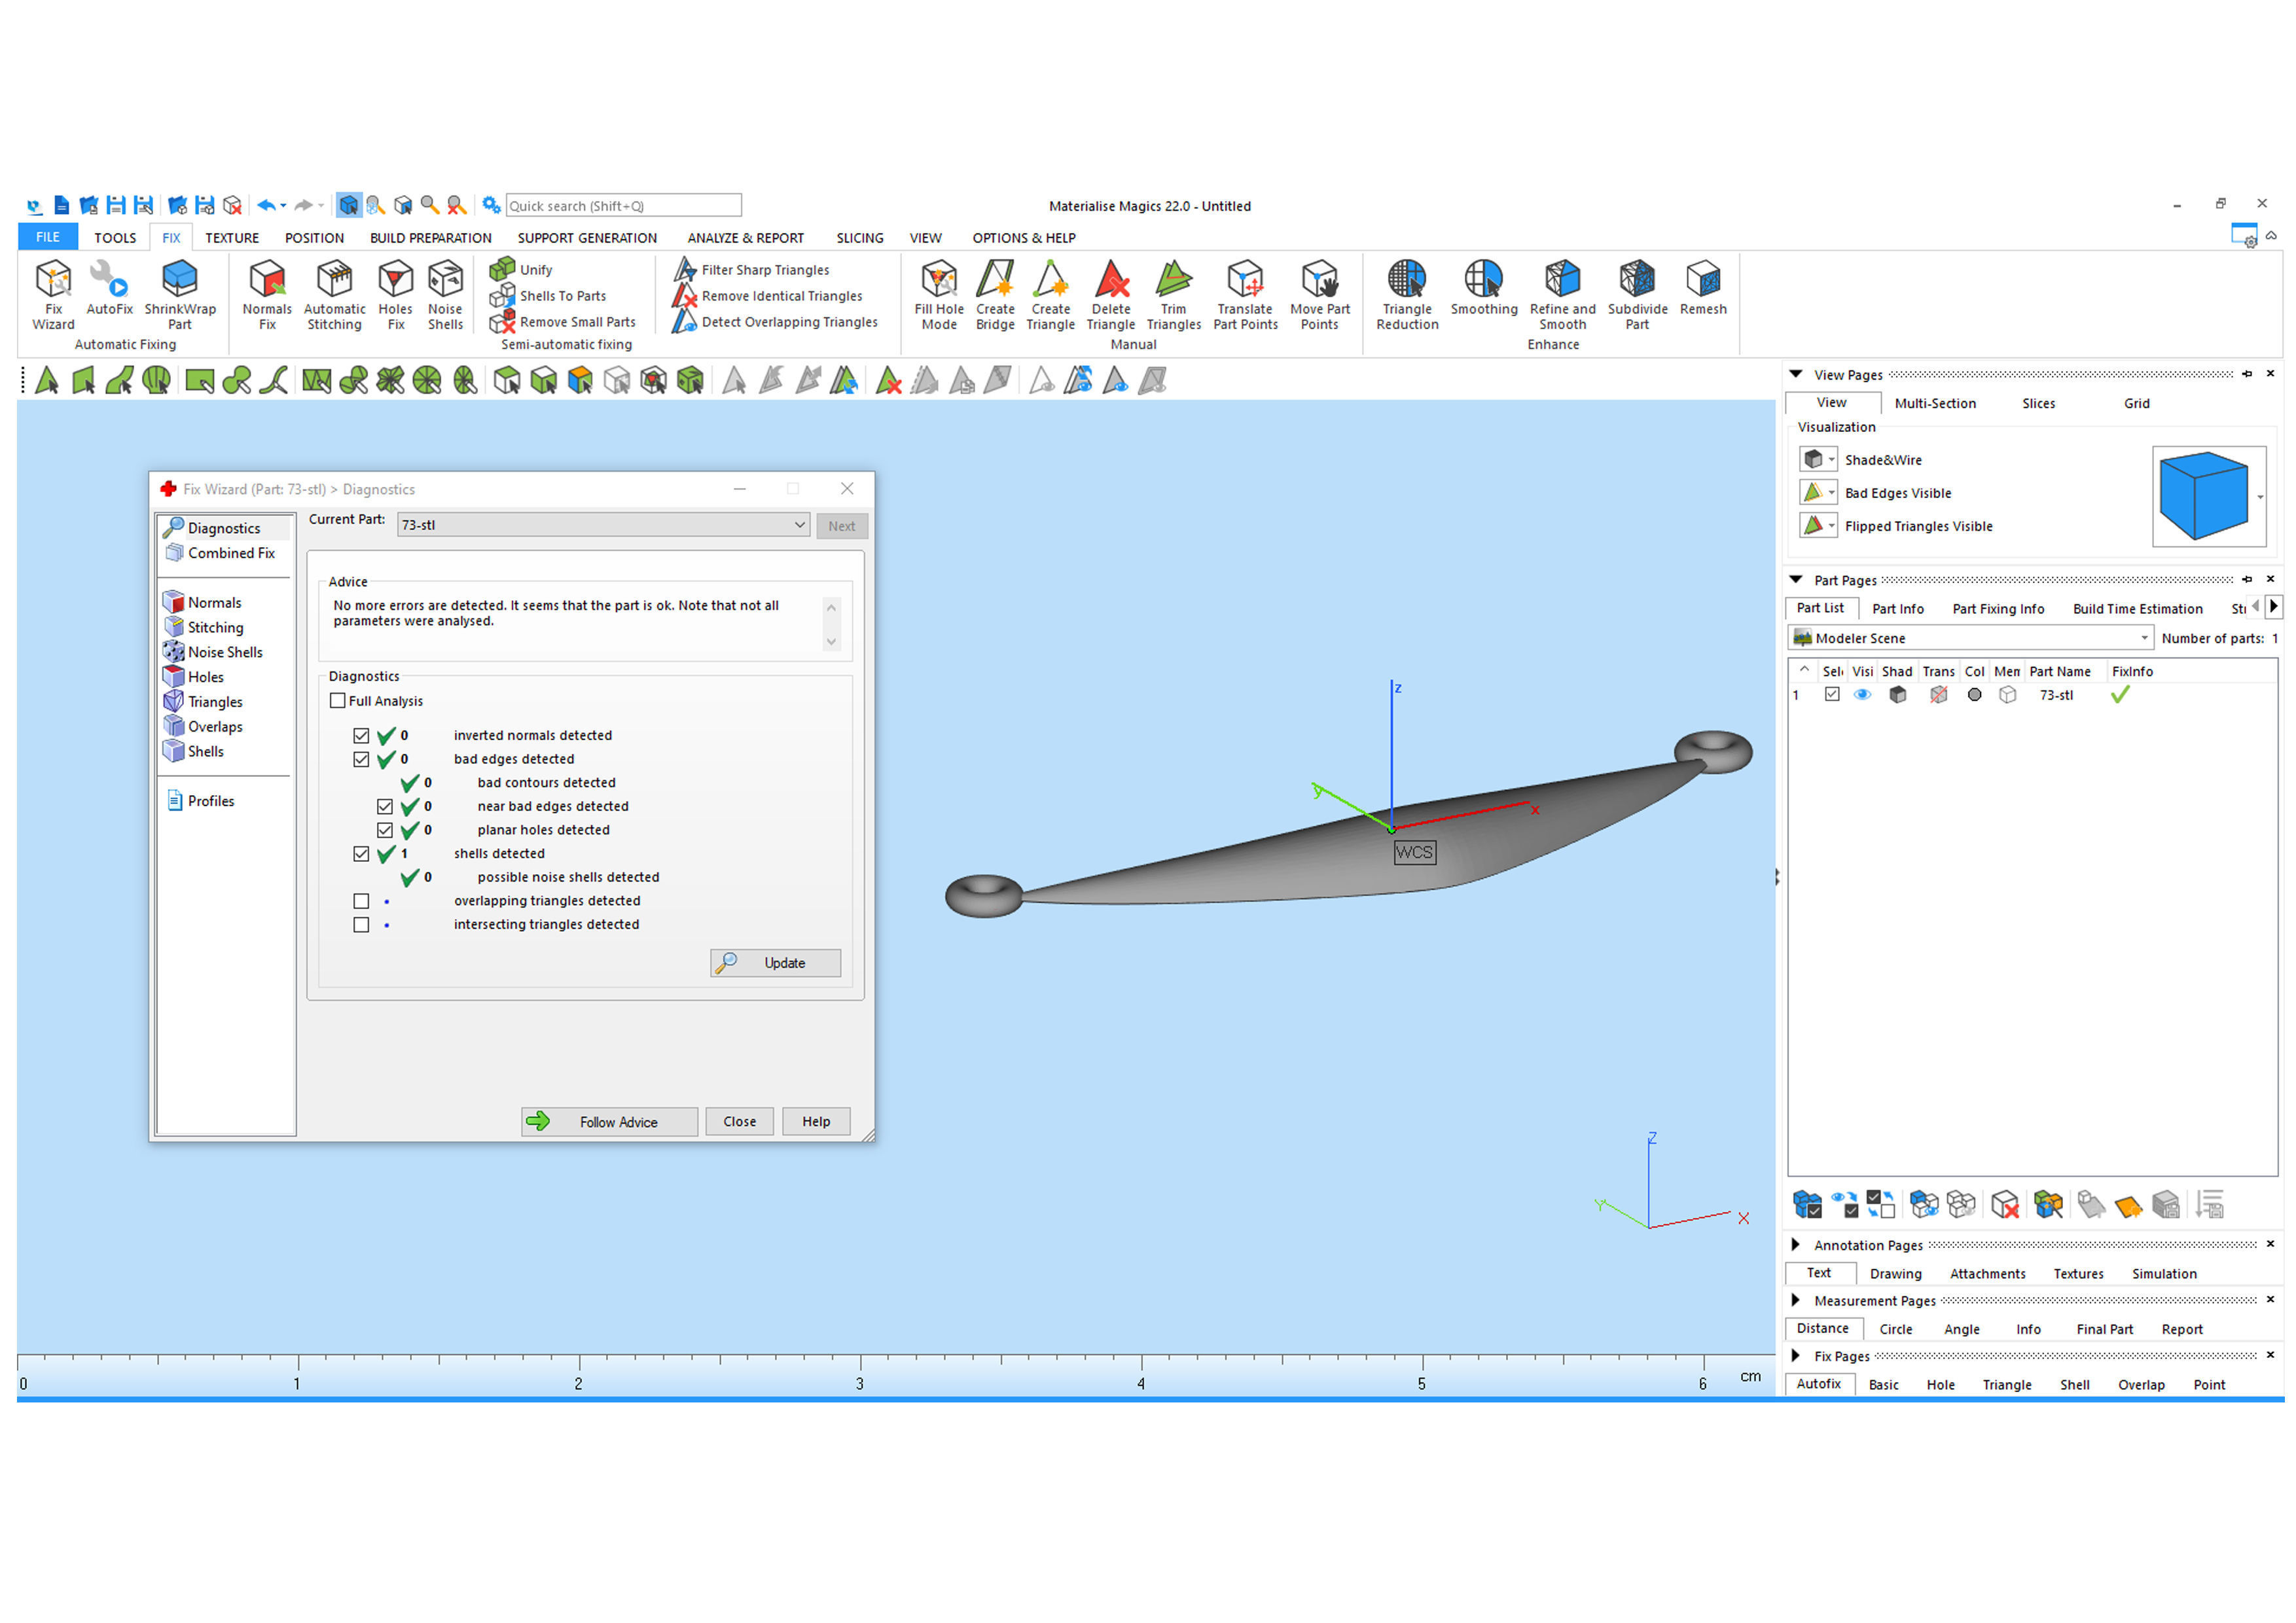Click Detect Overlapping Triangles

click(788, 322)
